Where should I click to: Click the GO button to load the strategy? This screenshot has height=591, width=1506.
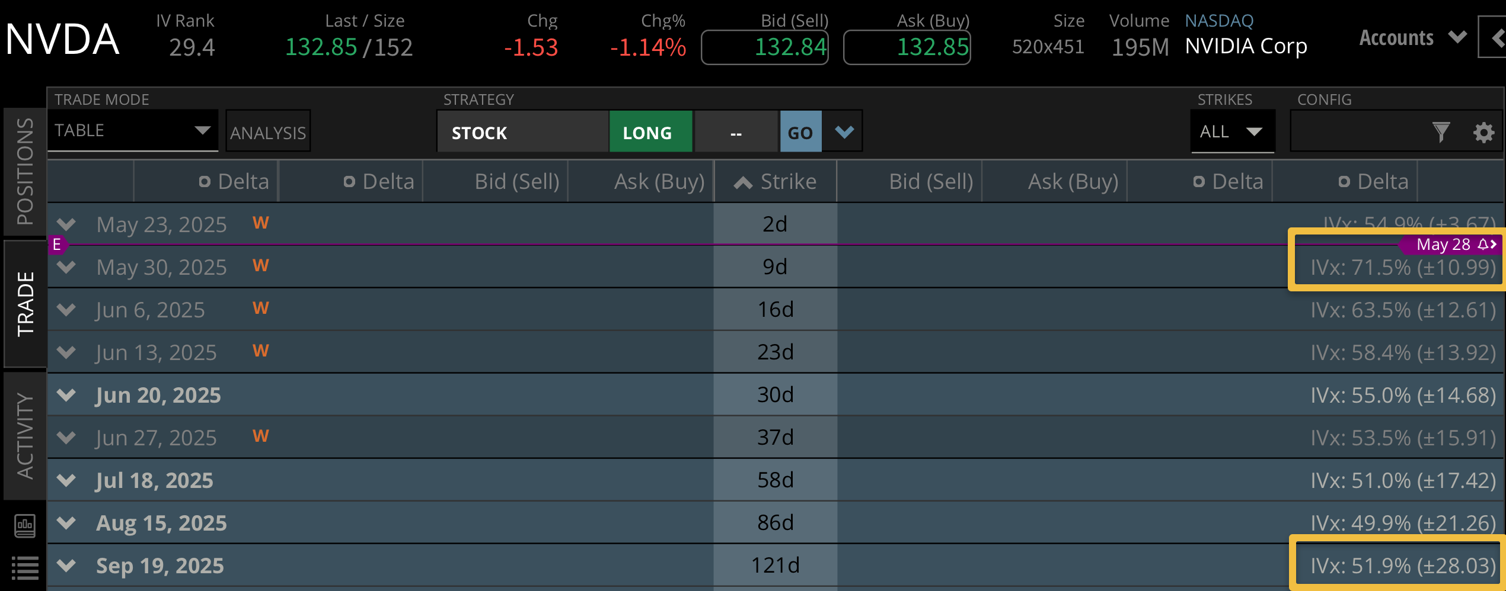[x=800, y=131]
